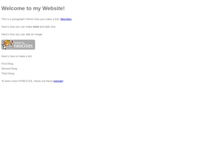The width and height of the screenshot is (216, 162).
Task: Click the 'To learn more HTML/CSS' text
Action: pos(17,81)
